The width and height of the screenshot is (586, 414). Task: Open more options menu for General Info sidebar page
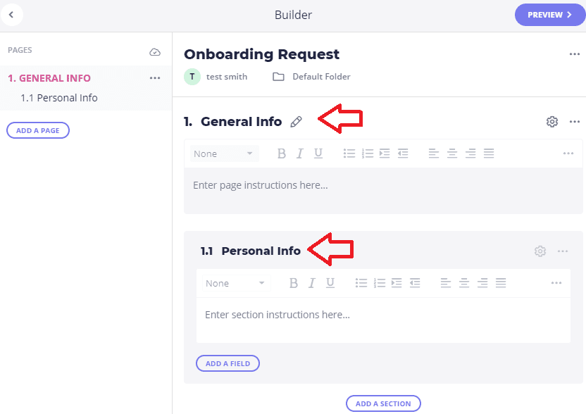click(x=155, y=78)
